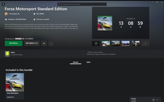
Task: Click the GAME PASS badge
Action: coord(18,39)
